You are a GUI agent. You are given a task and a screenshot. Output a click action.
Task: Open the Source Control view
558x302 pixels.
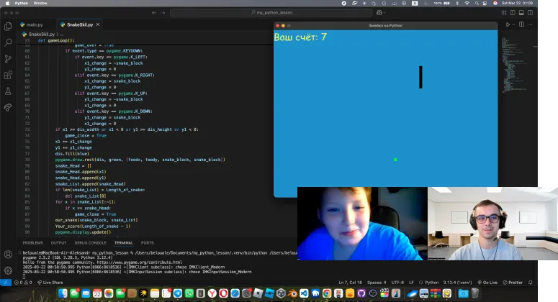point(8,59)
